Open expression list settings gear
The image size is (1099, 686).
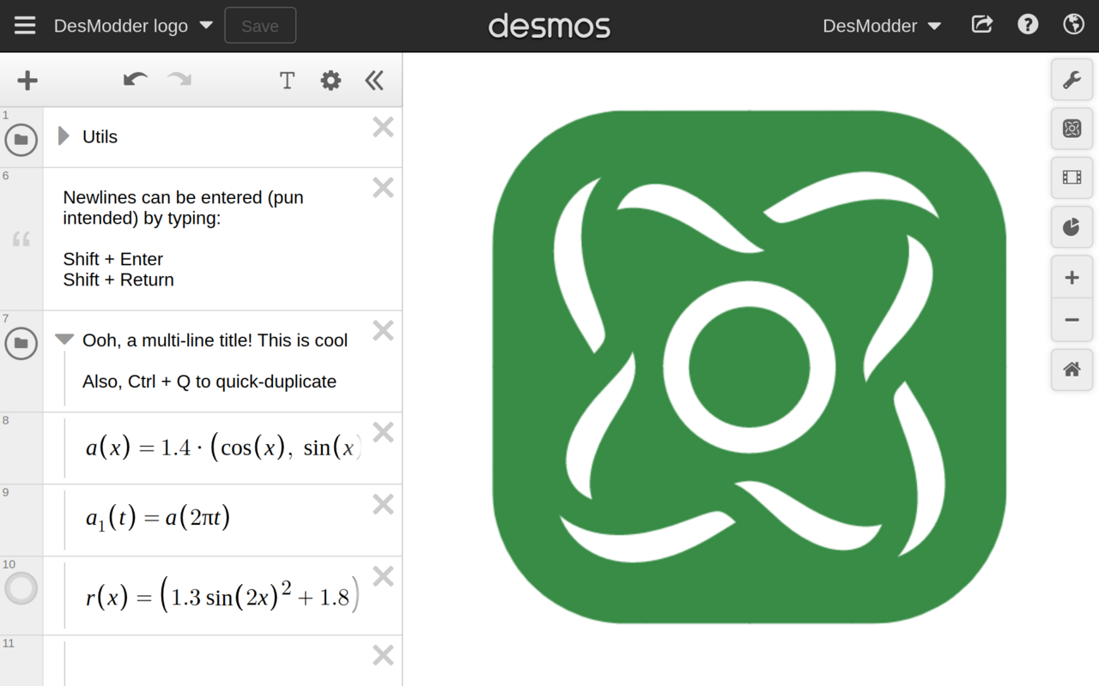[331, 81]
